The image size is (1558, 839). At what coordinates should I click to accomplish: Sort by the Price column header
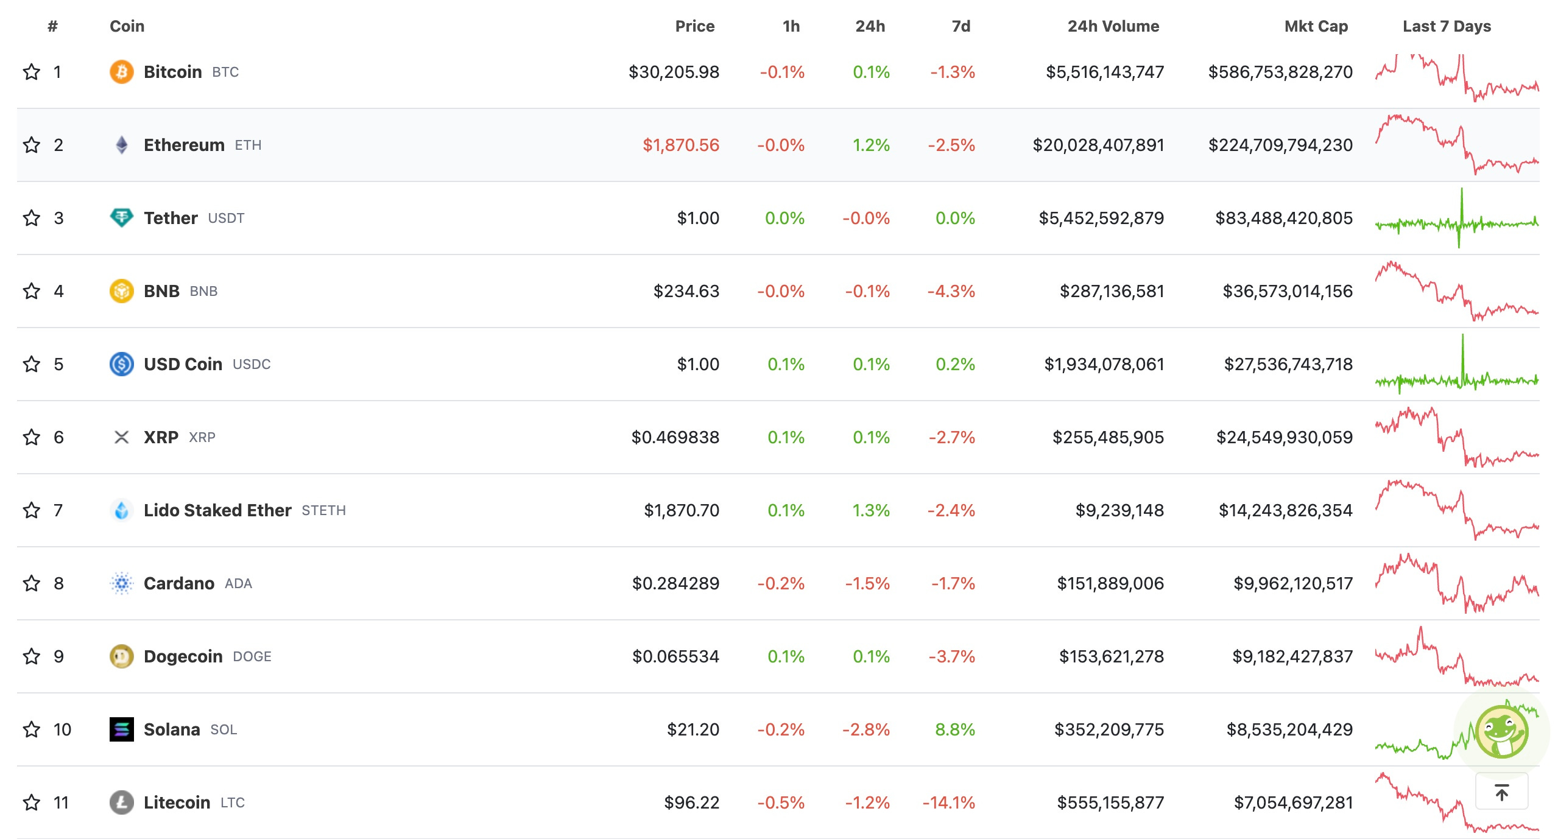694,26
